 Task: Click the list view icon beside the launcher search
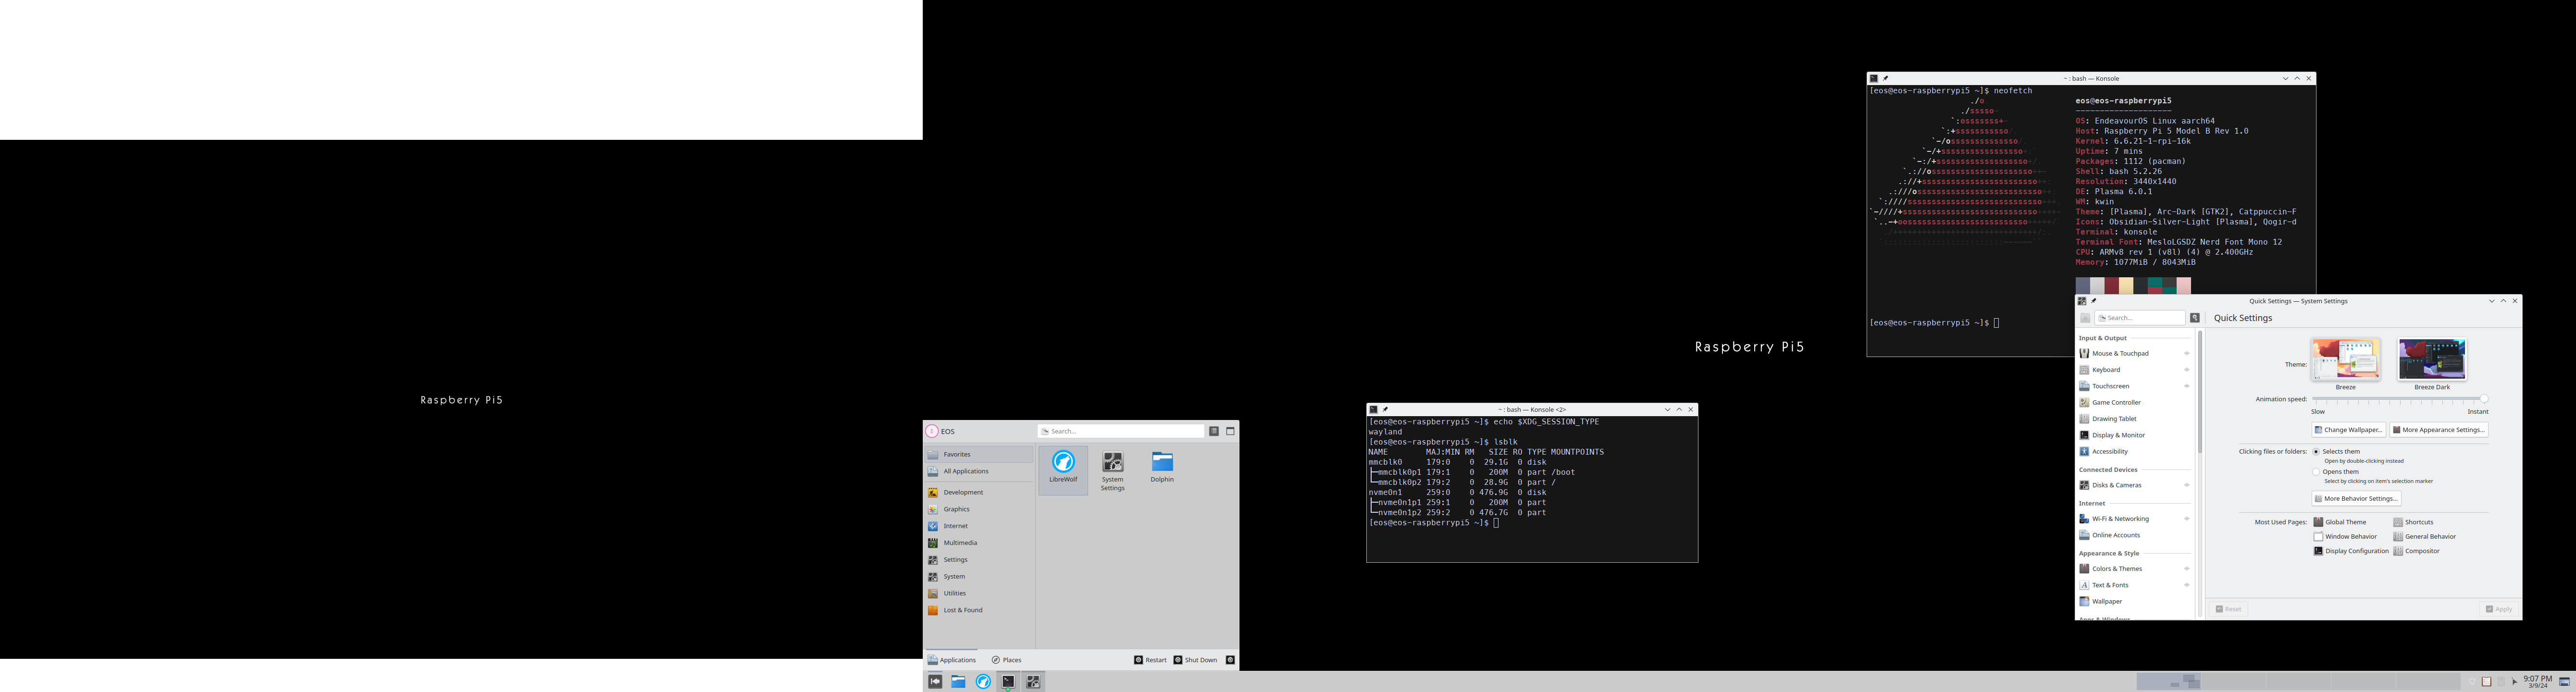pyautogui.click(x=1214, y=431)
